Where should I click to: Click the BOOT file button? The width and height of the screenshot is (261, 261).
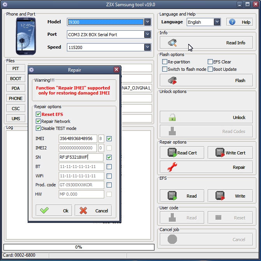[16, 79]
